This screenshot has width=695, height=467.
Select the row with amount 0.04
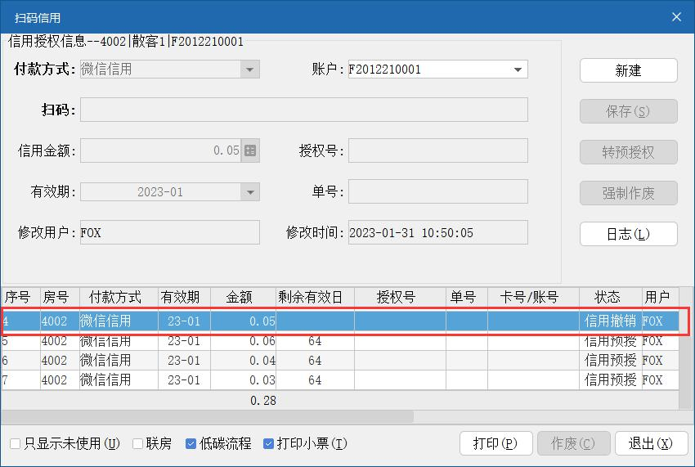click(340, 360)
